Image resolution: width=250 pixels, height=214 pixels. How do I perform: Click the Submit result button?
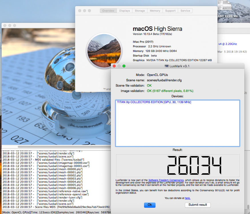198,205
